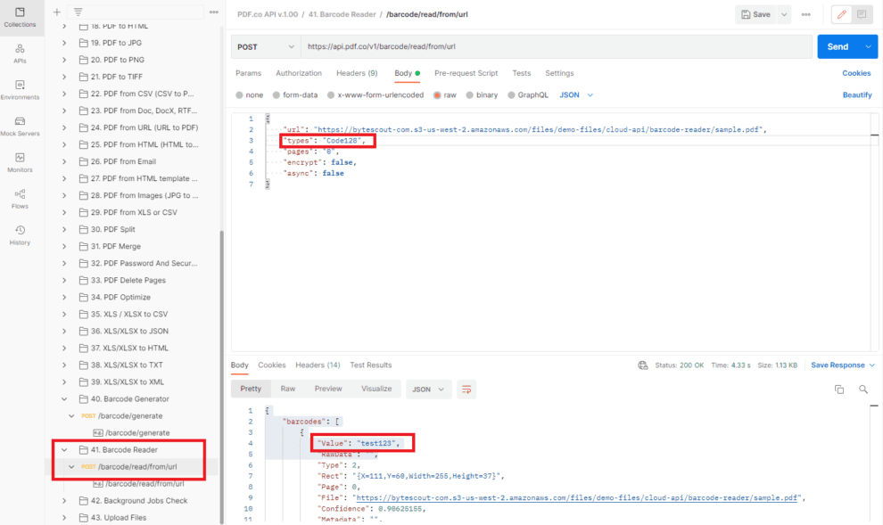This screenshot has width=883, height=525.
Task: Open Environments in the sidebar
Action: [x=20, y=89]
